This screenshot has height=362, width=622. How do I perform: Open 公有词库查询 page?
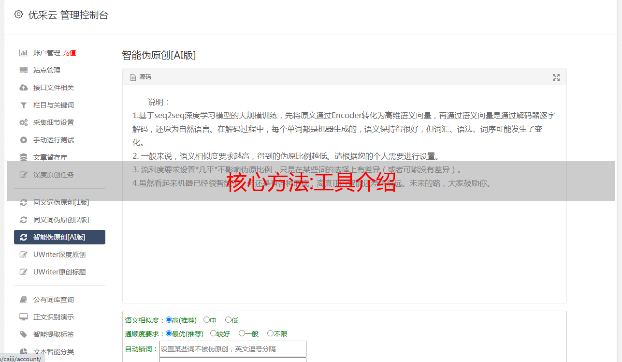point(54,300)
